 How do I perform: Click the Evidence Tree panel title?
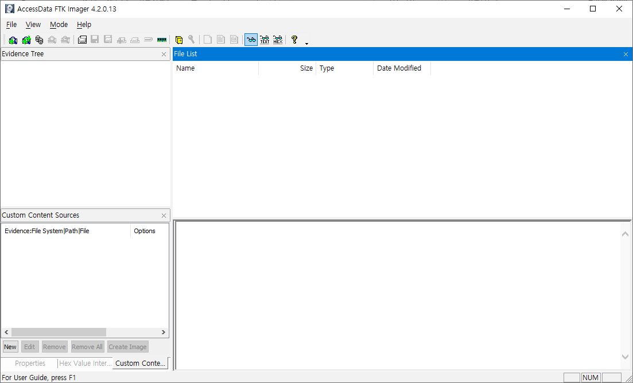pos(22,54)
